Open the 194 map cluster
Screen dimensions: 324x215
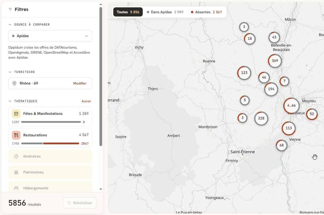click(271, 89)
